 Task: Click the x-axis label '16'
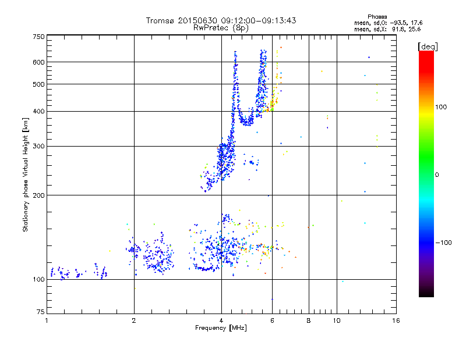(x=396, y=320)
